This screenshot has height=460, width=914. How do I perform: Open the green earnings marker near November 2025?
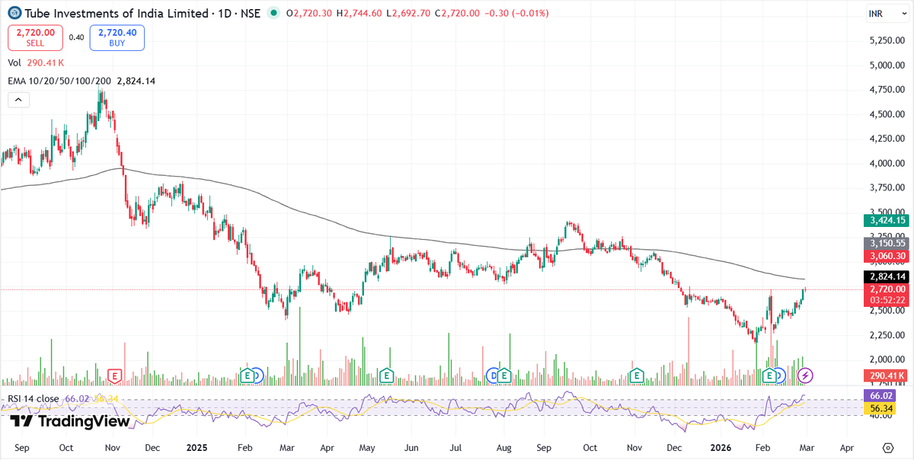pos(637,375)
